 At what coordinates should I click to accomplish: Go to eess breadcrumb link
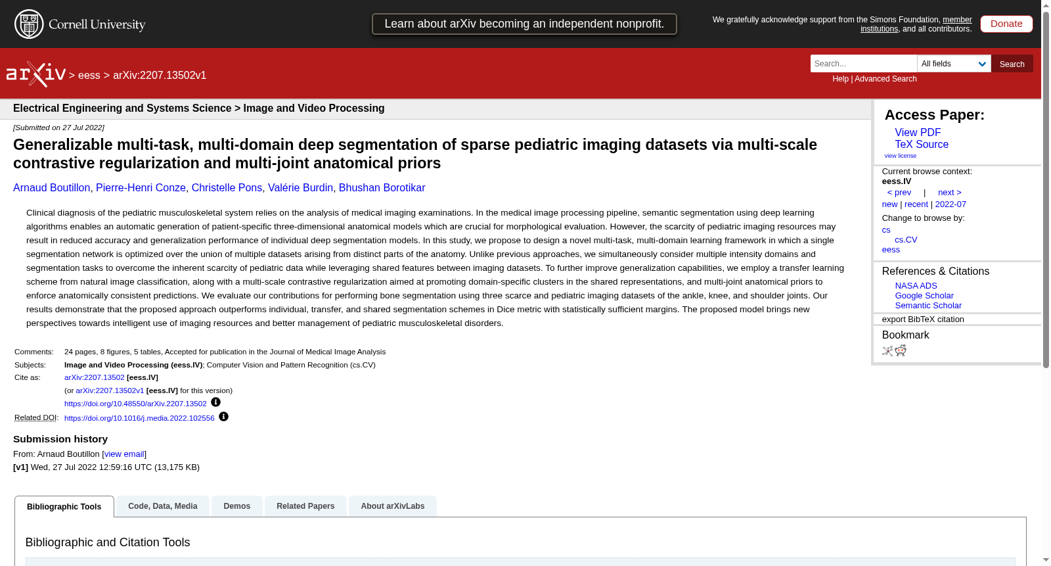click(89, 76)
